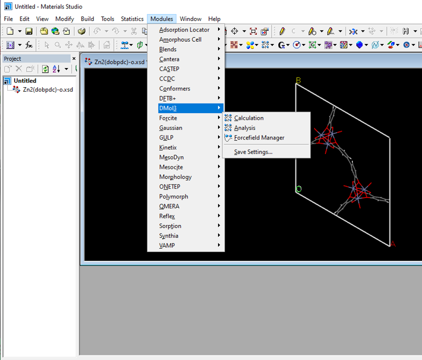Click the Refresh icon in Project panel
The width and height of the screenshot is (422, 360).
[x=45, y=69]
